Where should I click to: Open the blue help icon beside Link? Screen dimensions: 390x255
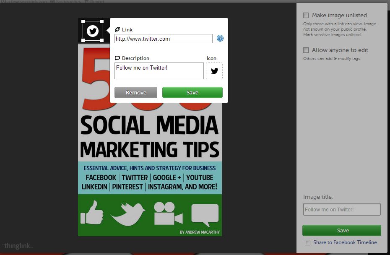click(220, 38)
